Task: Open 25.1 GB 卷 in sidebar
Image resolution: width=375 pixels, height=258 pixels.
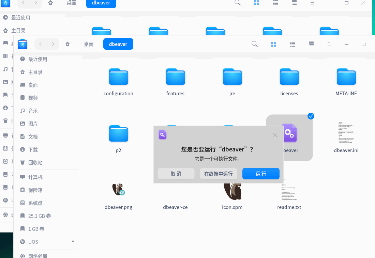Action: pyautogui.click(x=40, y=216)
